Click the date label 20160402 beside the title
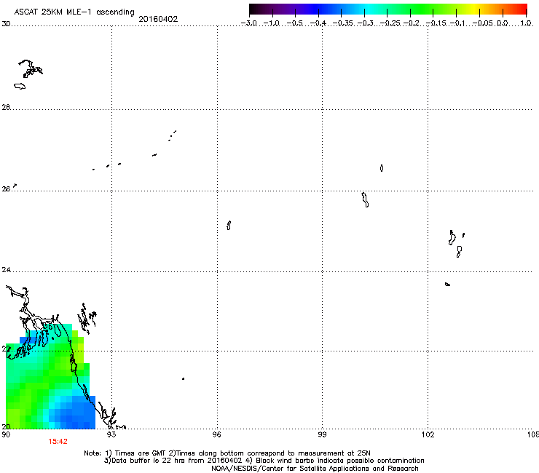 pyautogui.click(x=158, y=19)
